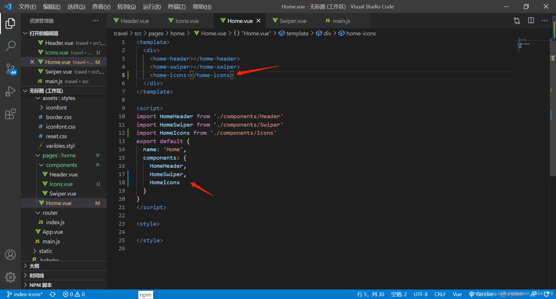Open the 运行(R) menu
This screenshot has height=299, width=556.
(152, 6)
